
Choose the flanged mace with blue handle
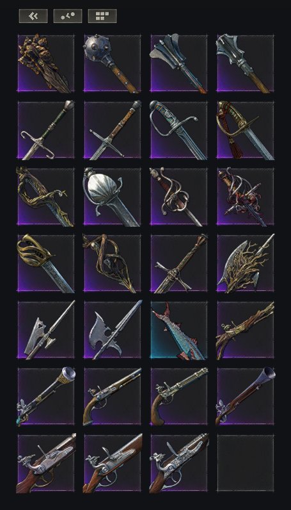point(179,63)
